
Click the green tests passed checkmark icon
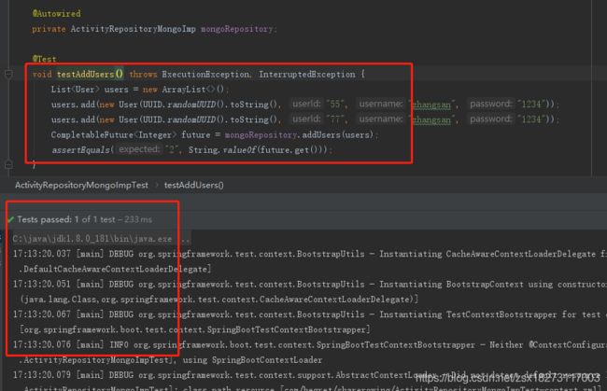[x=11, y=219]
